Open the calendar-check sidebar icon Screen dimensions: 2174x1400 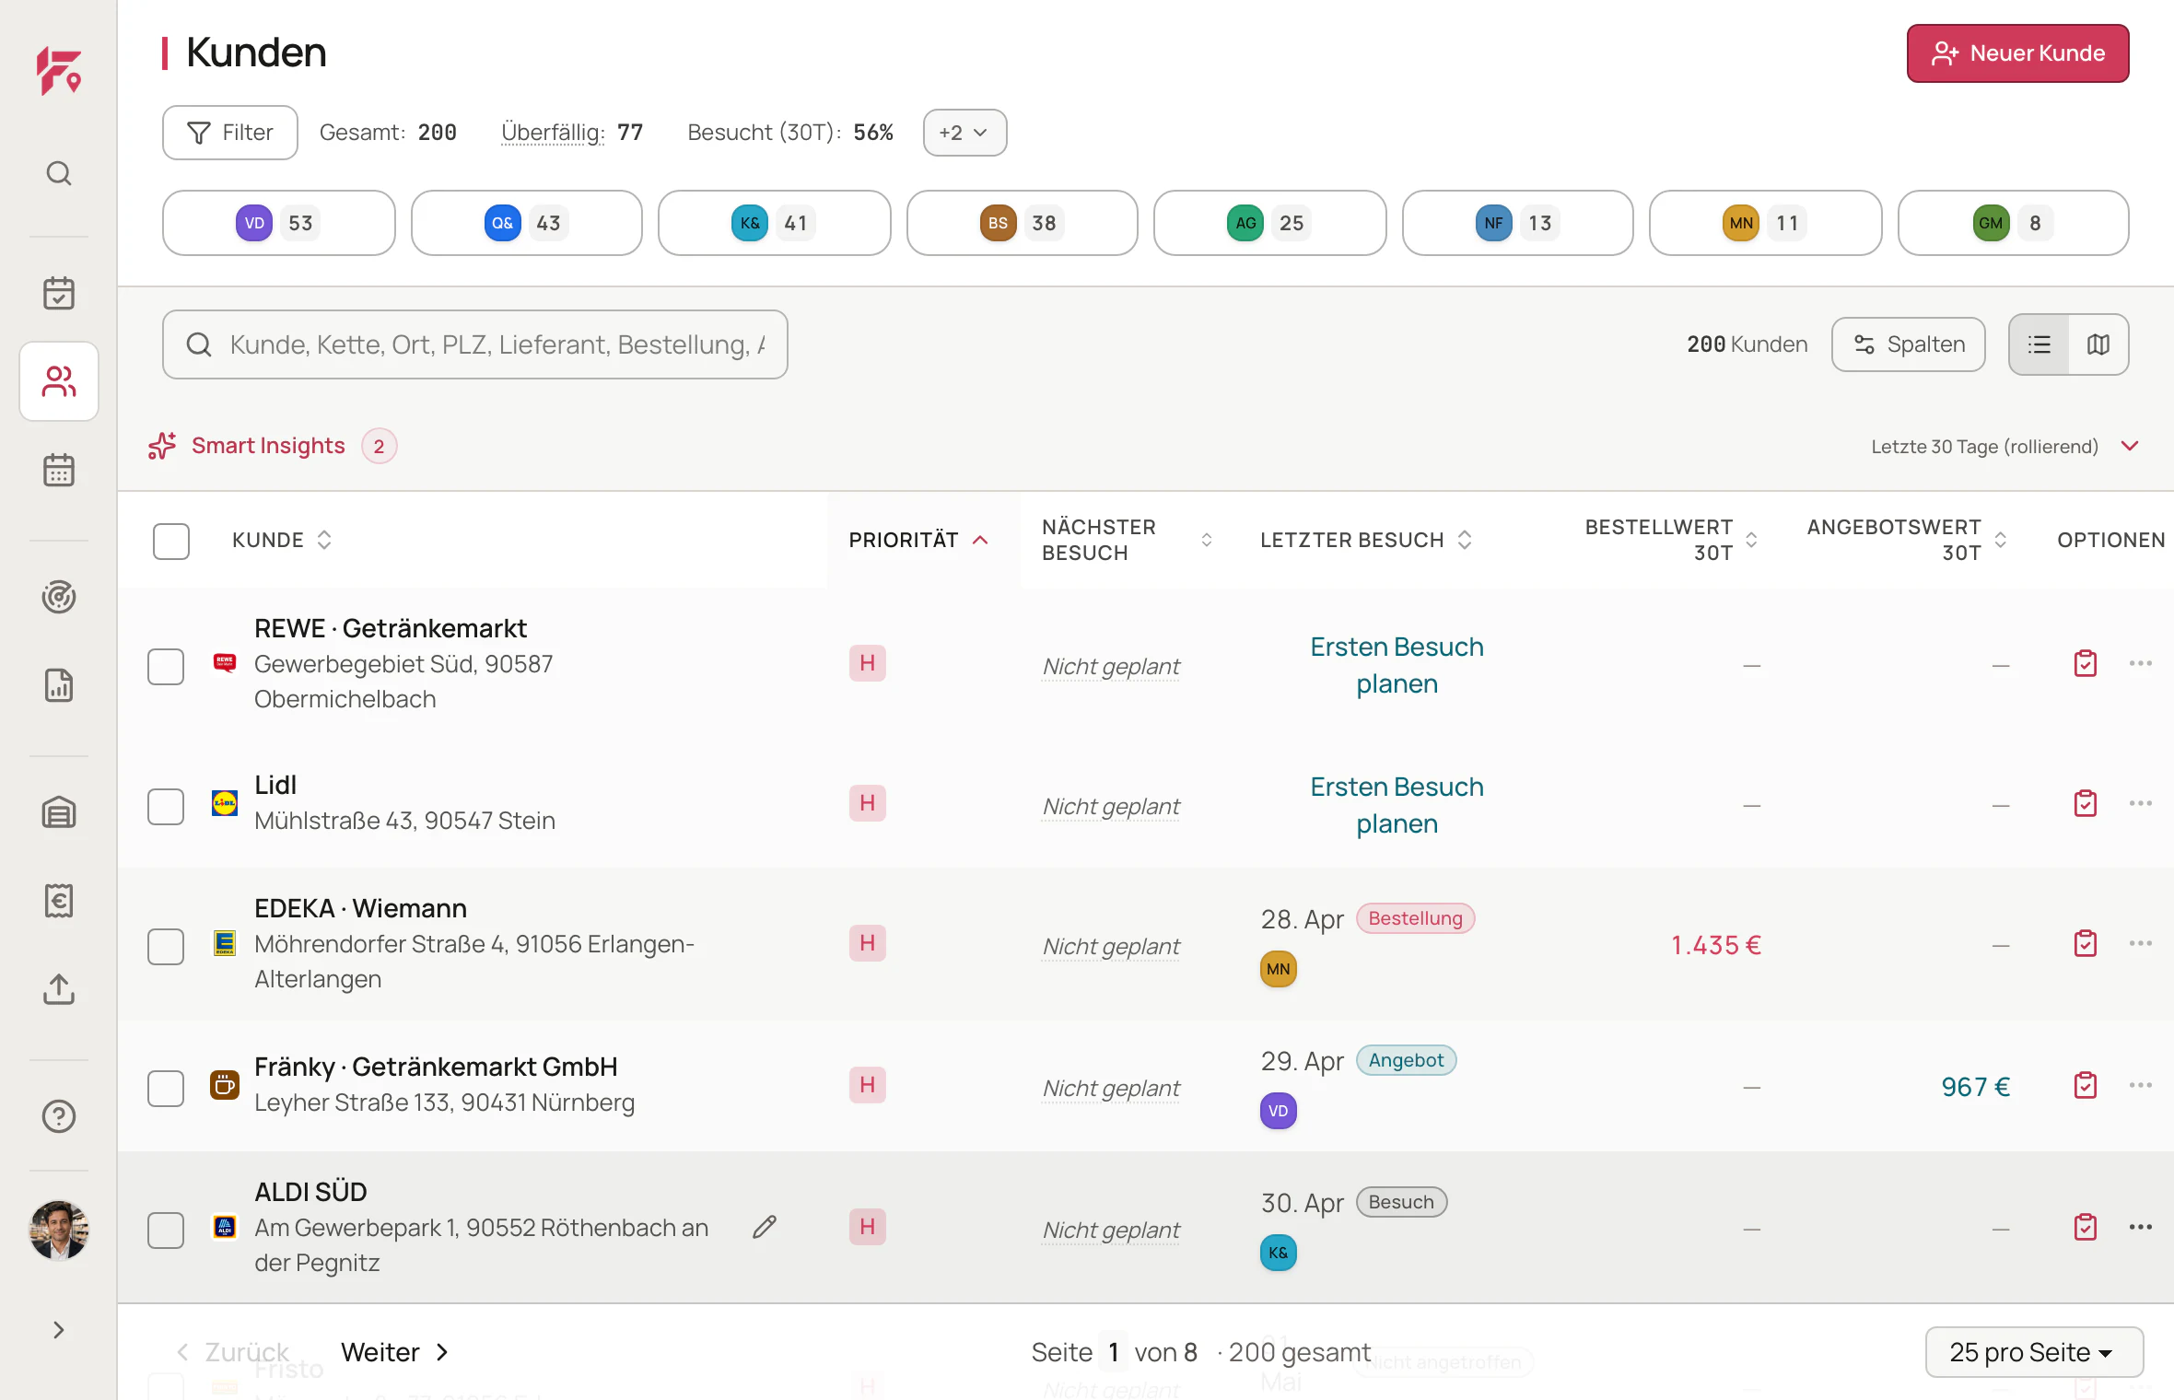tap(59, 293)
